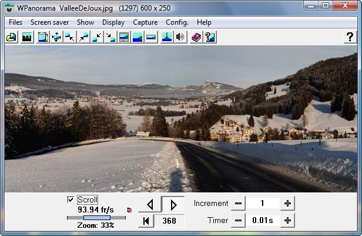This screenshot has width=362, height=236.
Task: Open the Files menu
Action: pyautogui.click(x=15, y=22)
